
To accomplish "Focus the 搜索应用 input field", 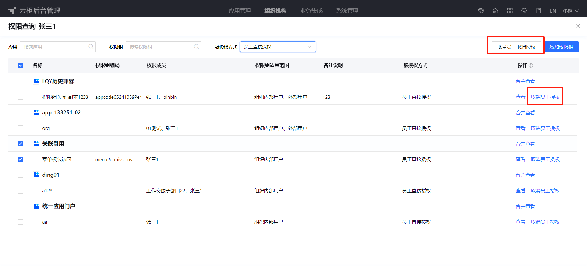I will tap(58, 47).
